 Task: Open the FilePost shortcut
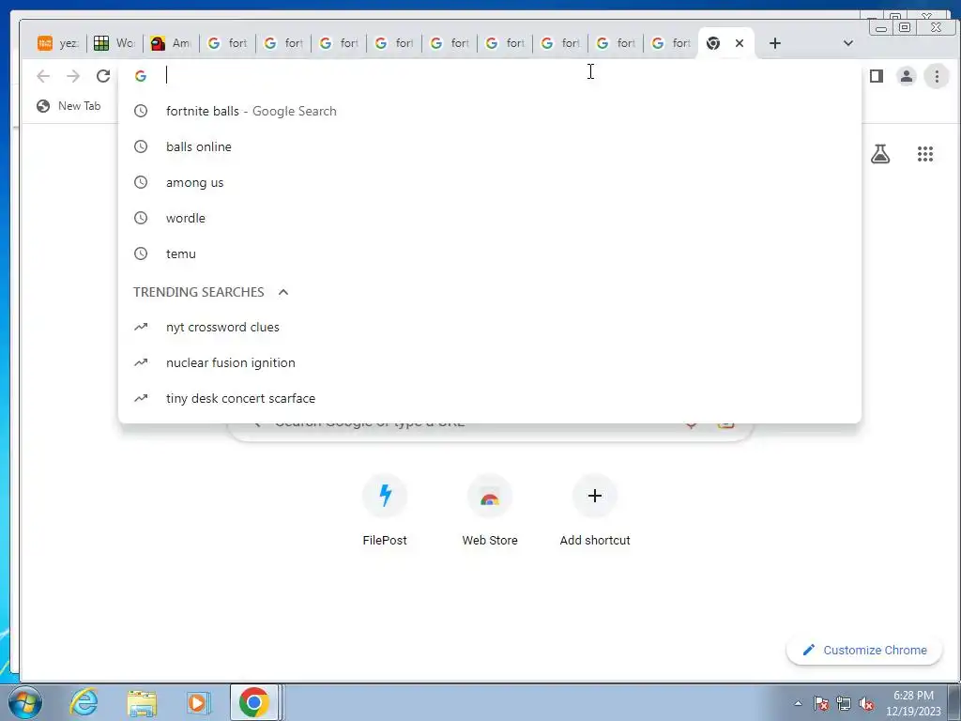(x=384, y=510)
